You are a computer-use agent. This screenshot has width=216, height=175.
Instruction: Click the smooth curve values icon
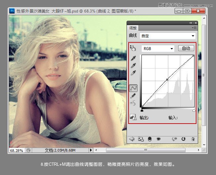tap(133, 103)
